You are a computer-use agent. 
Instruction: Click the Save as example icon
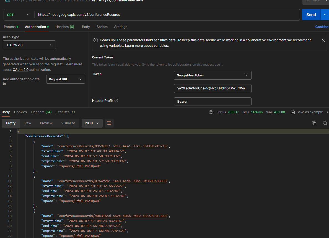[x=293, y=112]
